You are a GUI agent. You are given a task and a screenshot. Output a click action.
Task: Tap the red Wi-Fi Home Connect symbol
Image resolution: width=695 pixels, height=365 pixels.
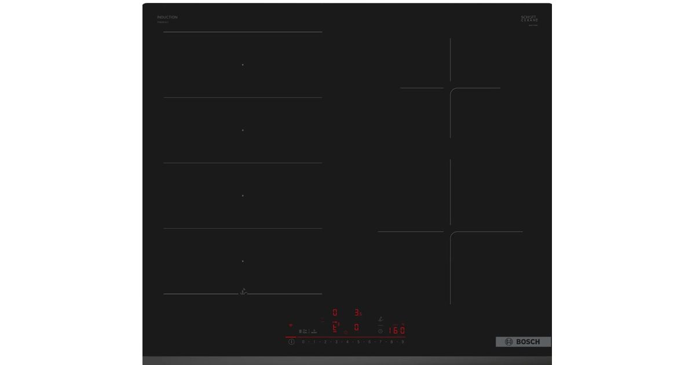[x=291, y=326]
